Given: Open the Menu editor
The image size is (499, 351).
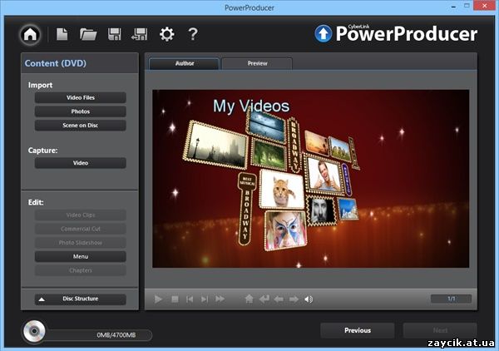Looking at the screenshot, I should click(80, 256).
